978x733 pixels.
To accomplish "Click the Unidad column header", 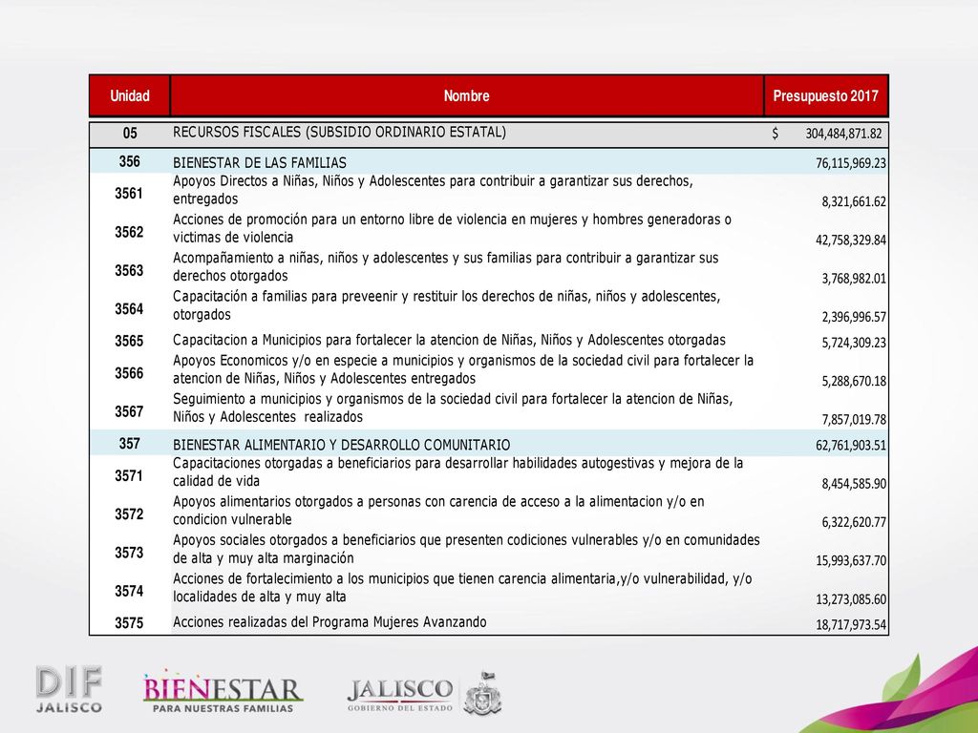I will click(x=130, y=96).
